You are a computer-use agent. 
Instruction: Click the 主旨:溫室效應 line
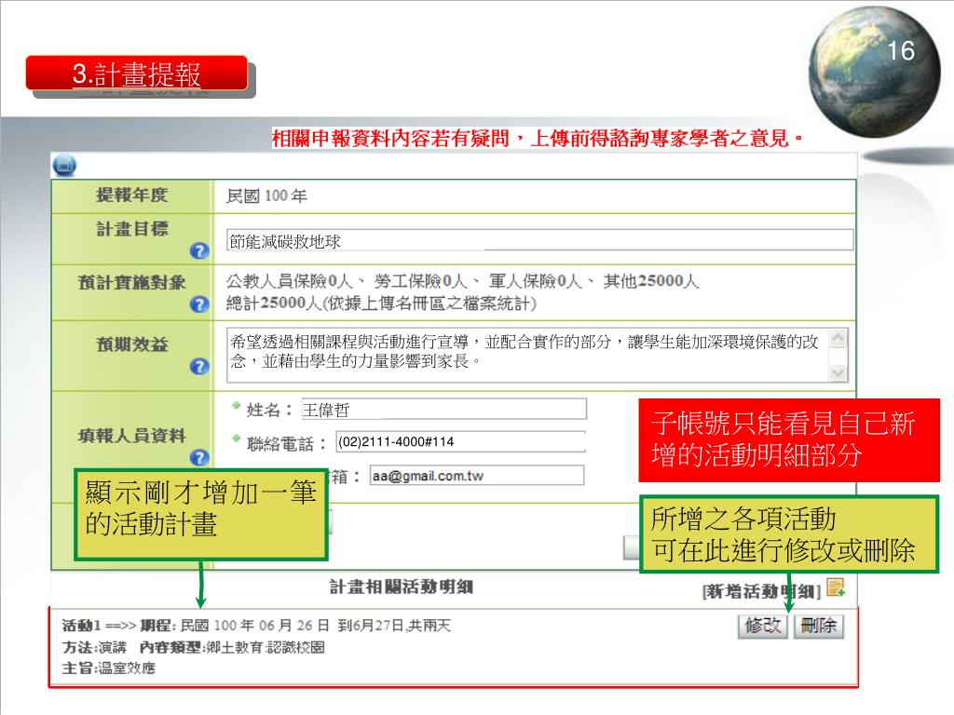click(x=109, y=668)
